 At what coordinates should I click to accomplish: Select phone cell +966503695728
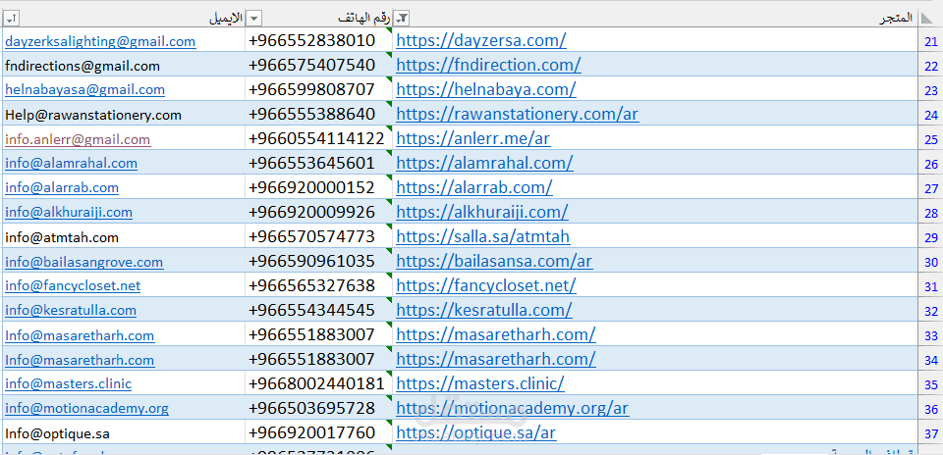[318, 408]
